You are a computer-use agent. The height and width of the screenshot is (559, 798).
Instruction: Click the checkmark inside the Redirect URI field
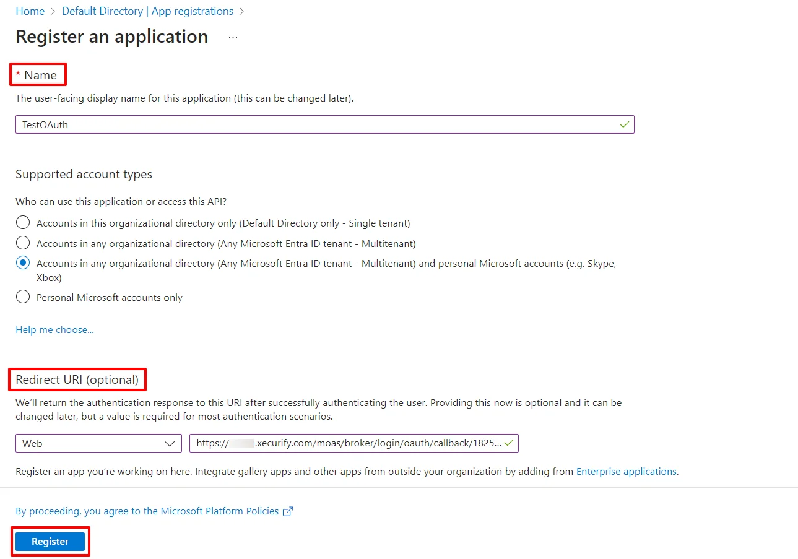pyautogui.click(x=509, y=443)
